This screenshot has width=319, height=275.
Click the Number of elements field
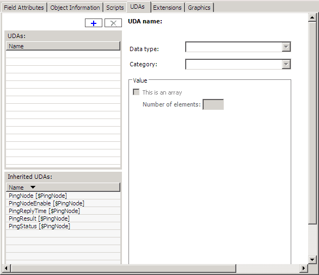coord(213,104)
